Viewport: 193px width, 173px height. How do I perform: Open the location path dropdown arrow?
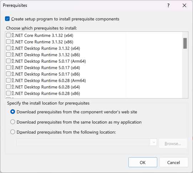click(154, 142)
